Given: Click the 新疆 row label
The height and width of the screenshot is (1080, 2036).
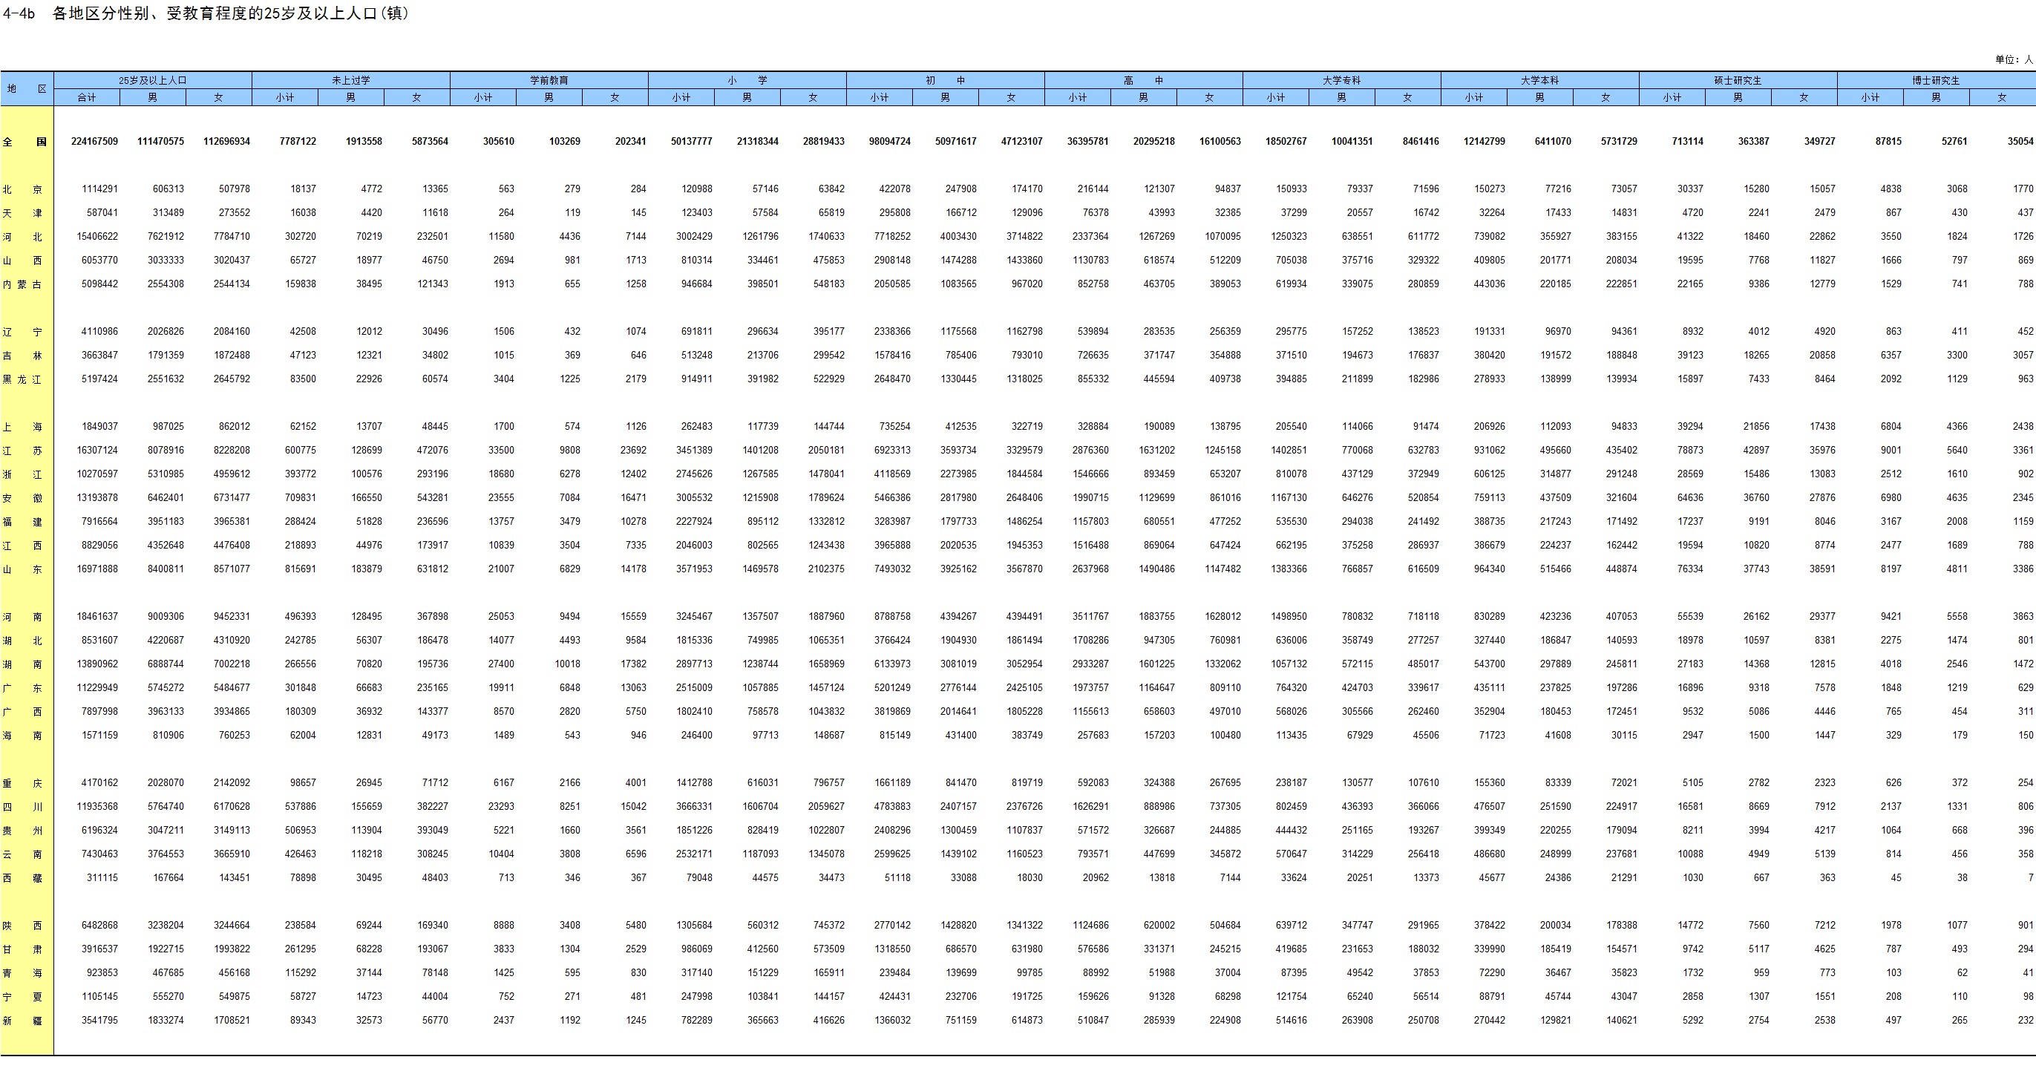Looking at the screenshot, I should [22, 1021].
